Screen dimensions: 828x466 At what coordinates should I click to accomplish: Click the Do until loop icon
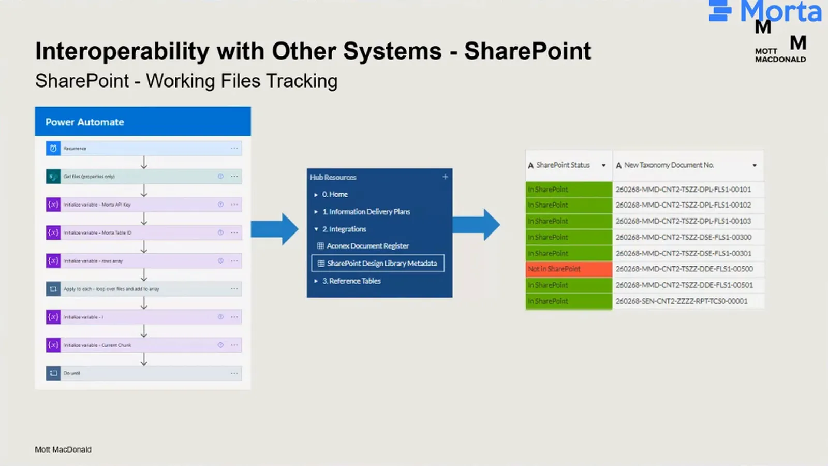(x=53, y=373)
